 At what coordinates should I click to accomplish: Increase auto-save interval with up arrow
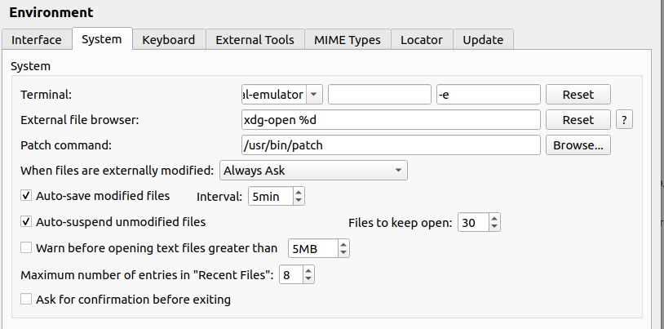(298, 193)
